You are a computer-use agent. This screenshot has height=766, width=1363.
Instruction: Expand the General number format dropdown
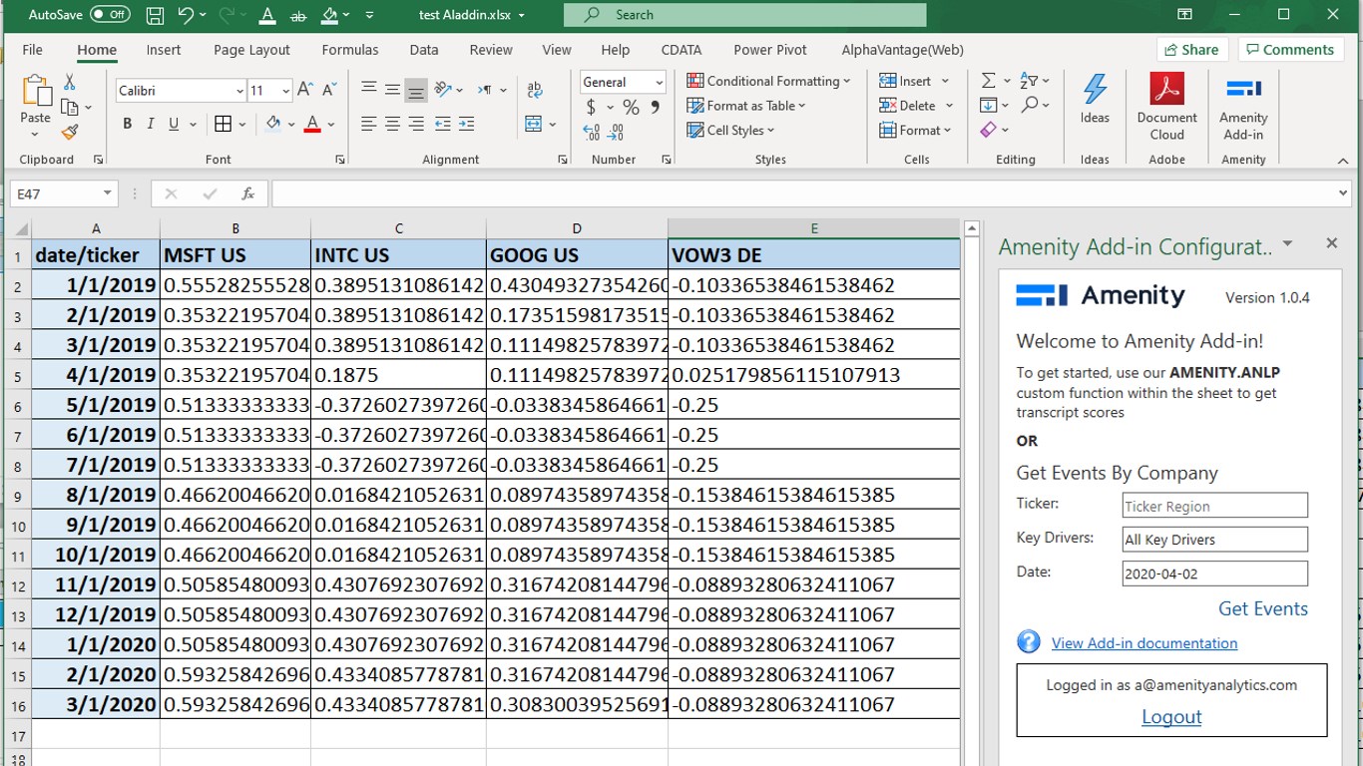pos(659,82)
